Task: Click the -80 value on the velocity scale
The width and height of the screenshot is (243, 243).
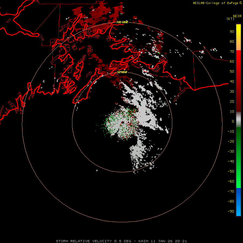Action: (x=231, y=201)
